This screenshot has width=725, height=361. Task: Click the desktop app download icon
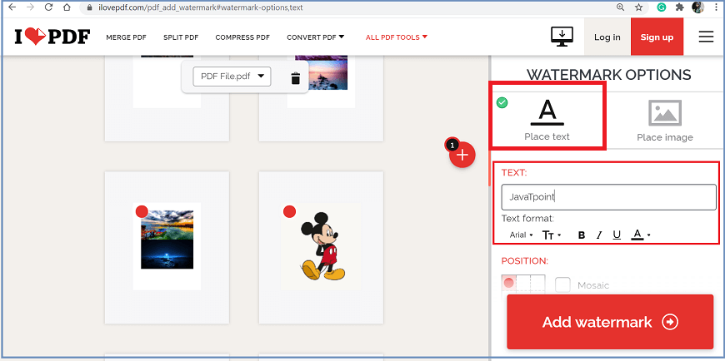pos(562,37)
